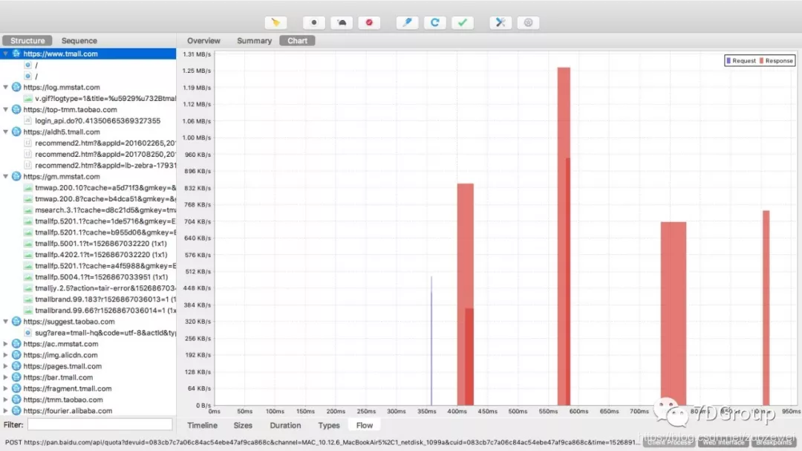
Task: Open the Duration chart tab
Action: (285, 426)
